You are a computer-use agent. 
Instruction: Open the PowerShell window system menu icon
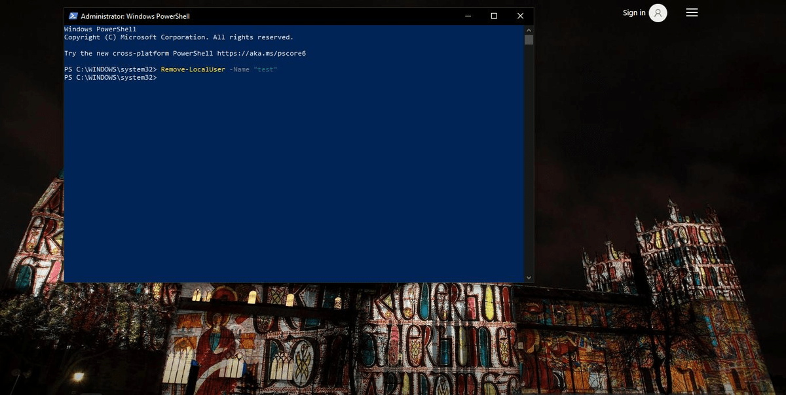(x=72, y=16)
